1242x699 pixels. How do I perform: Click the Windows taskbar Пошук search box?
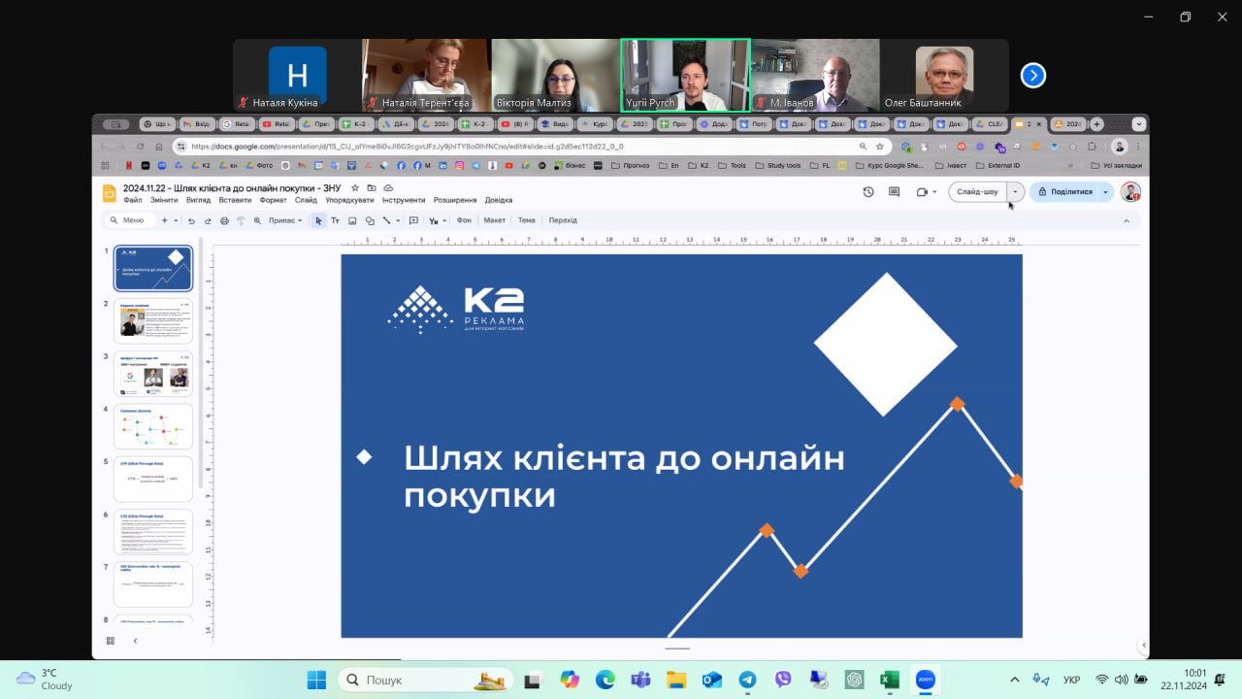pyautogui.click(x=426, y=680)
